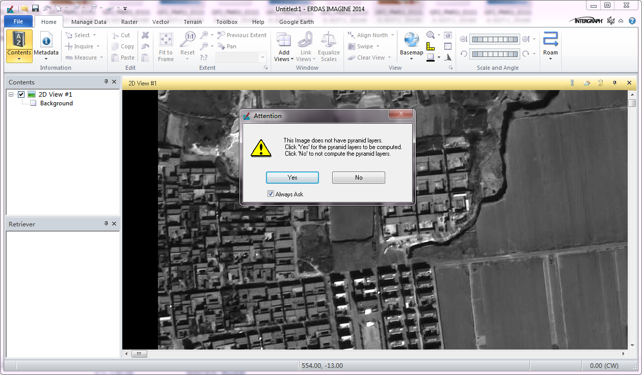Click the upper scale slider bar
The image size is (642, 375).
(x=494, y=39)
